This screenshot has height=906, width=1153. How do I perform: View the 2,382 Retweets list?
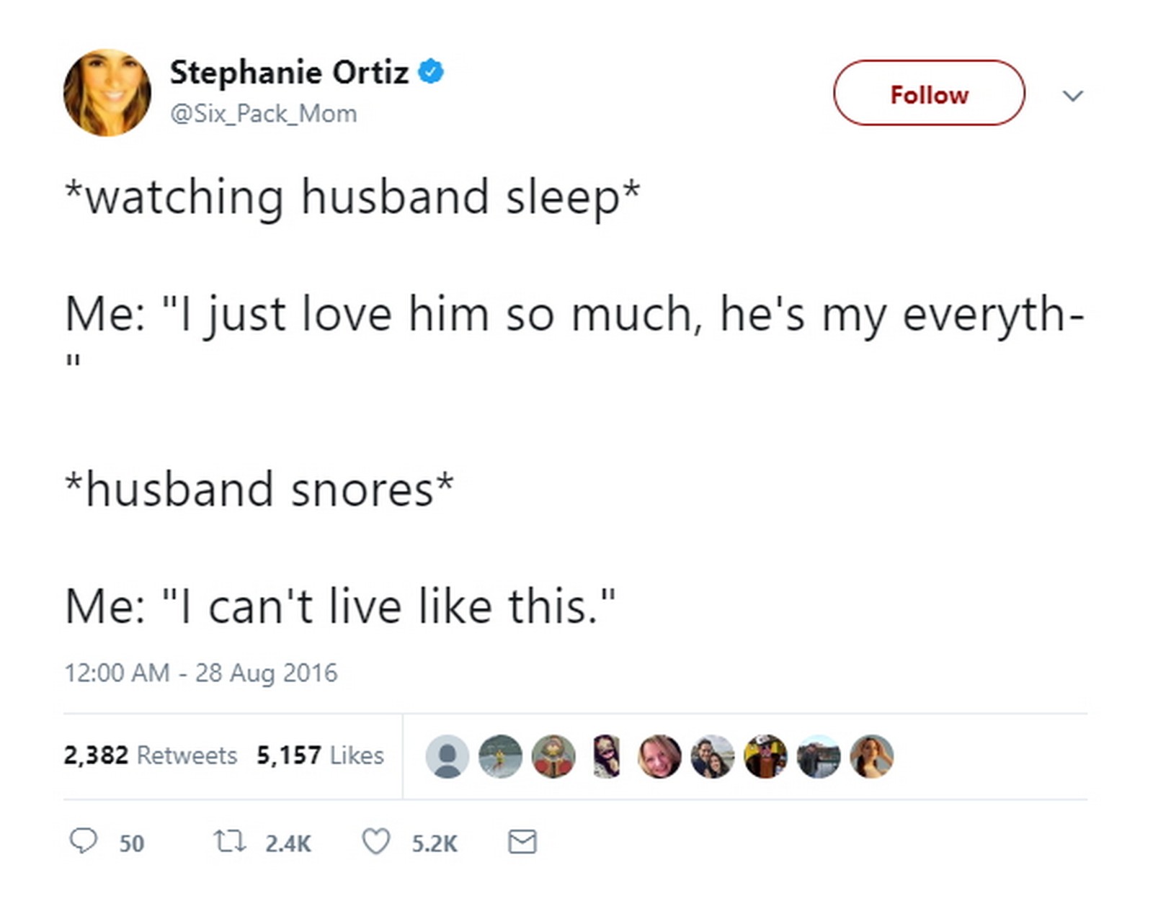point(150,755)
